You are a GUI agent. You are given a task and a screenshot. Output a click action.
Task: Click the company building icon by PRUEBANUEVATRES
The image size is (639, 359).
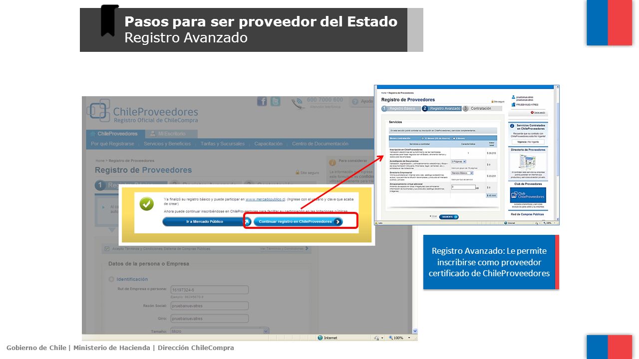point(513,105)
